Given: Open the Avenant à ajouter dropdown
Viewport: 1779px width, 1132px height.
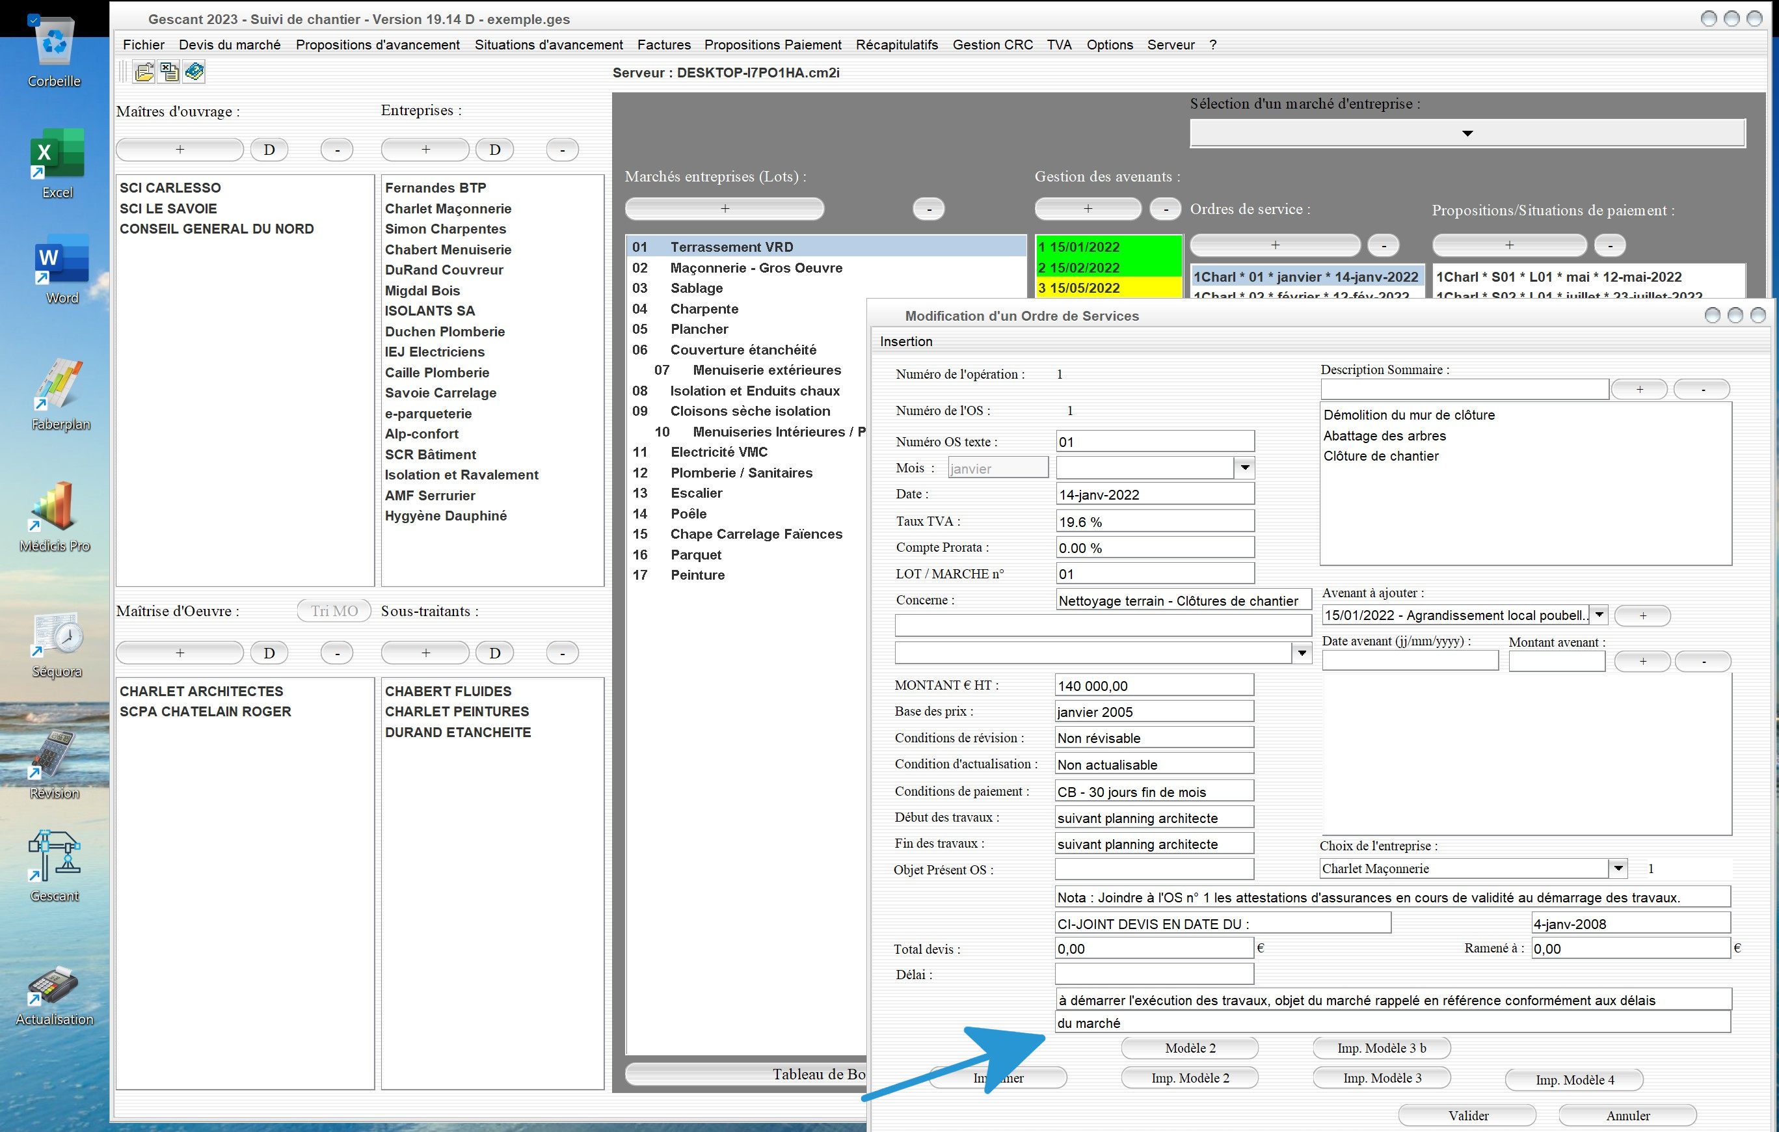Looking at the screenshot, I should (1598, 615).
